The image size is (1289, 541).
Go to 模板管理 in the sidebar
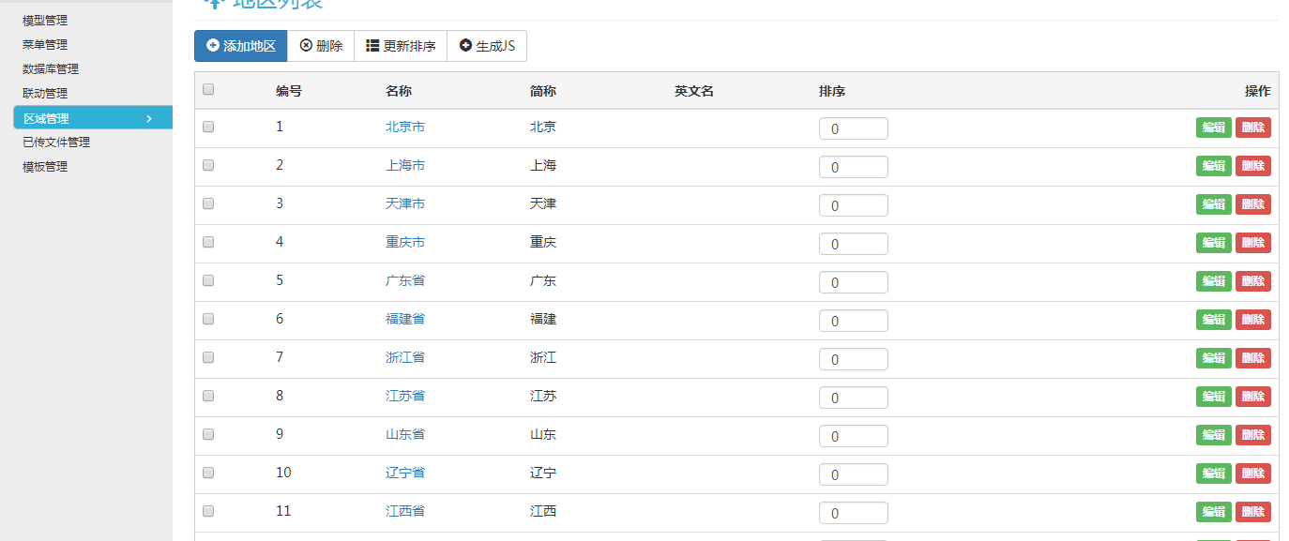pos(45,167)
